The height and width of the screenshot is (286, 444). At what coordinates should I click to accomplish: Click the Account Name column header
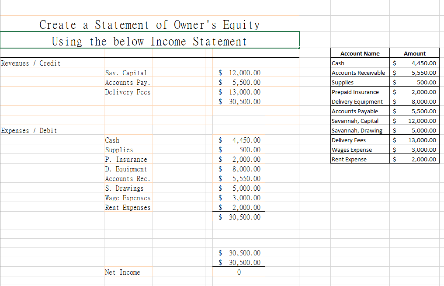click(360, 53)
